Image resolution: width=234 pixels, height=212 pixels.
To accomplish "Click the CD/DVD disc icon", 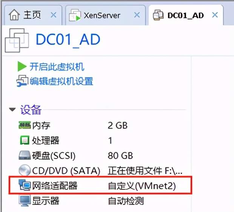I will 25,170.
